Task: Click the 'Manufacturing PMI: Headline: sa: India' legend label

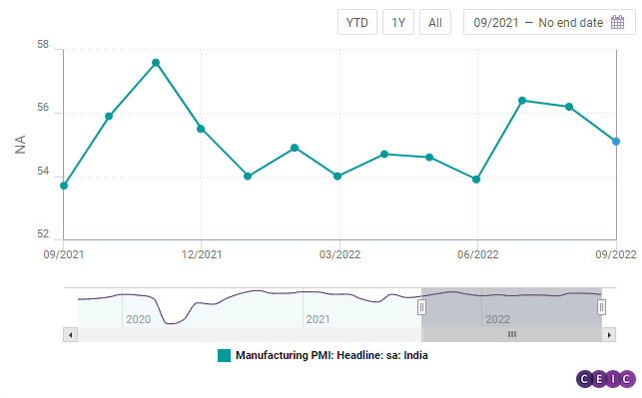Action: point(331,355)
